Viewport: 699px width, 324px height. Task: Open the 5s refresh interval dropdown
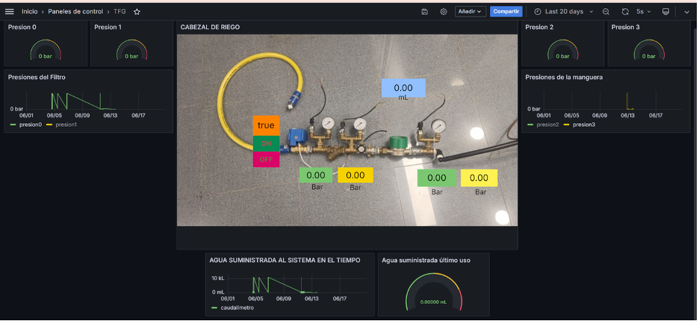coord(643,12)
